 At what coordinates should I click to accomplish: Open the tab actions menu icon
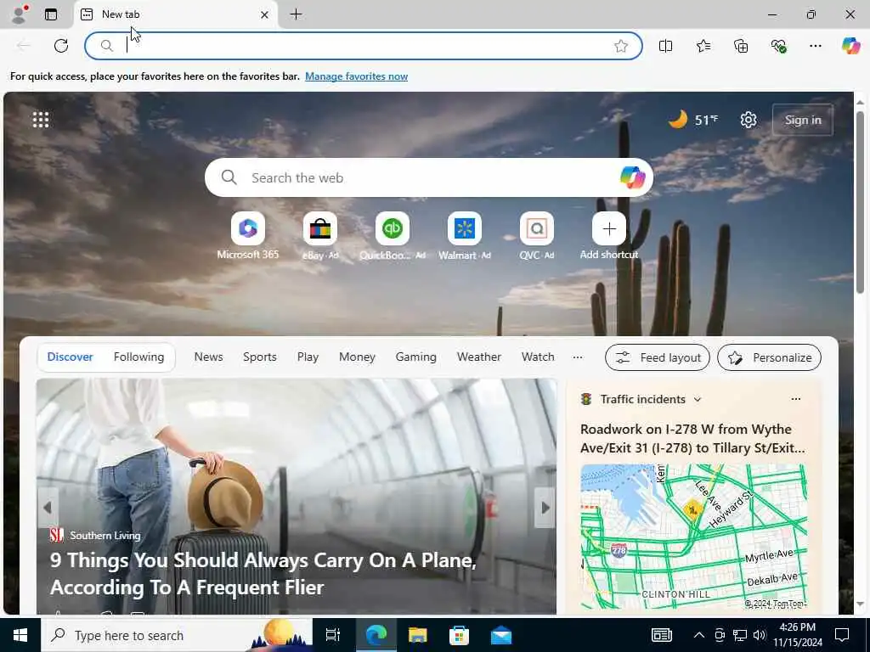[51, 14]
